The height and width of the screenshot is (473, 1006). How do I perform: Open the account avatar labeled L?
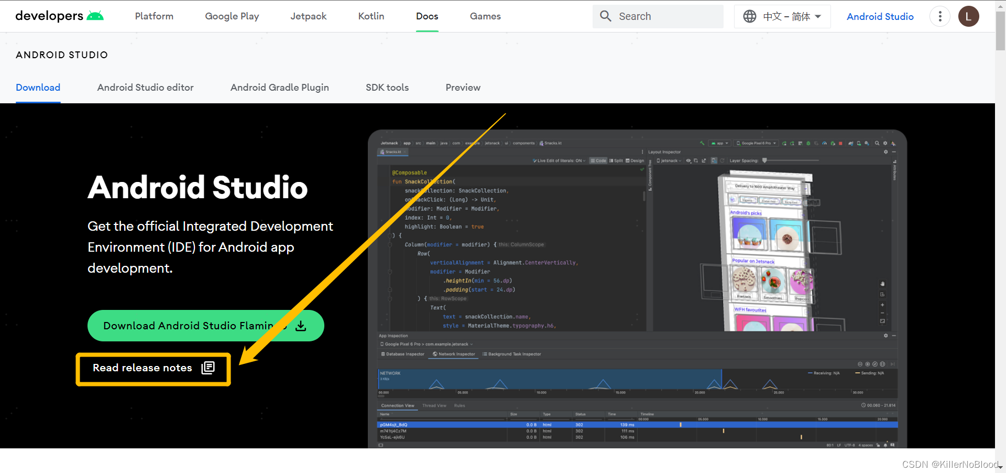(x=968, y=16)
